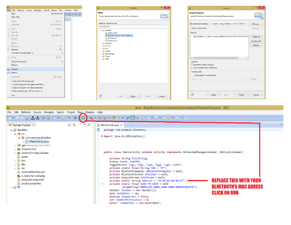This screenshot has width=291, height=225.
Task: Click the help icon in Import Projects dialog
Action: tap(193, 95)
